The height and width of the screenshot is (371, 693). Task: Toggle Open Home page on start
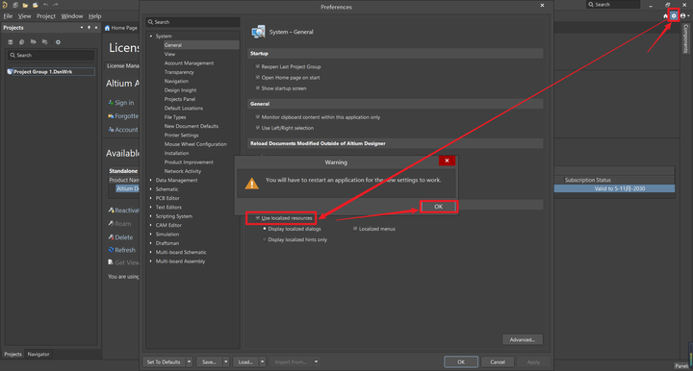click(258, 77)
